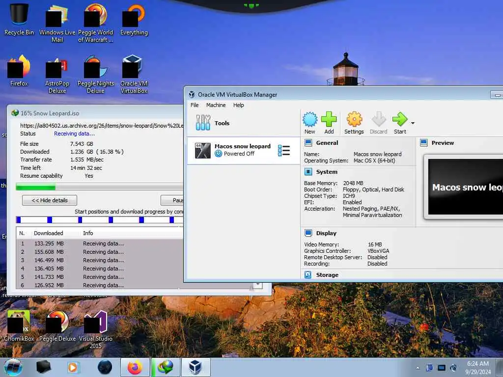This screenshot has width=503, height=377.
Task: Select connection row 6 with 126.952 MB
Action: (100, 285)
